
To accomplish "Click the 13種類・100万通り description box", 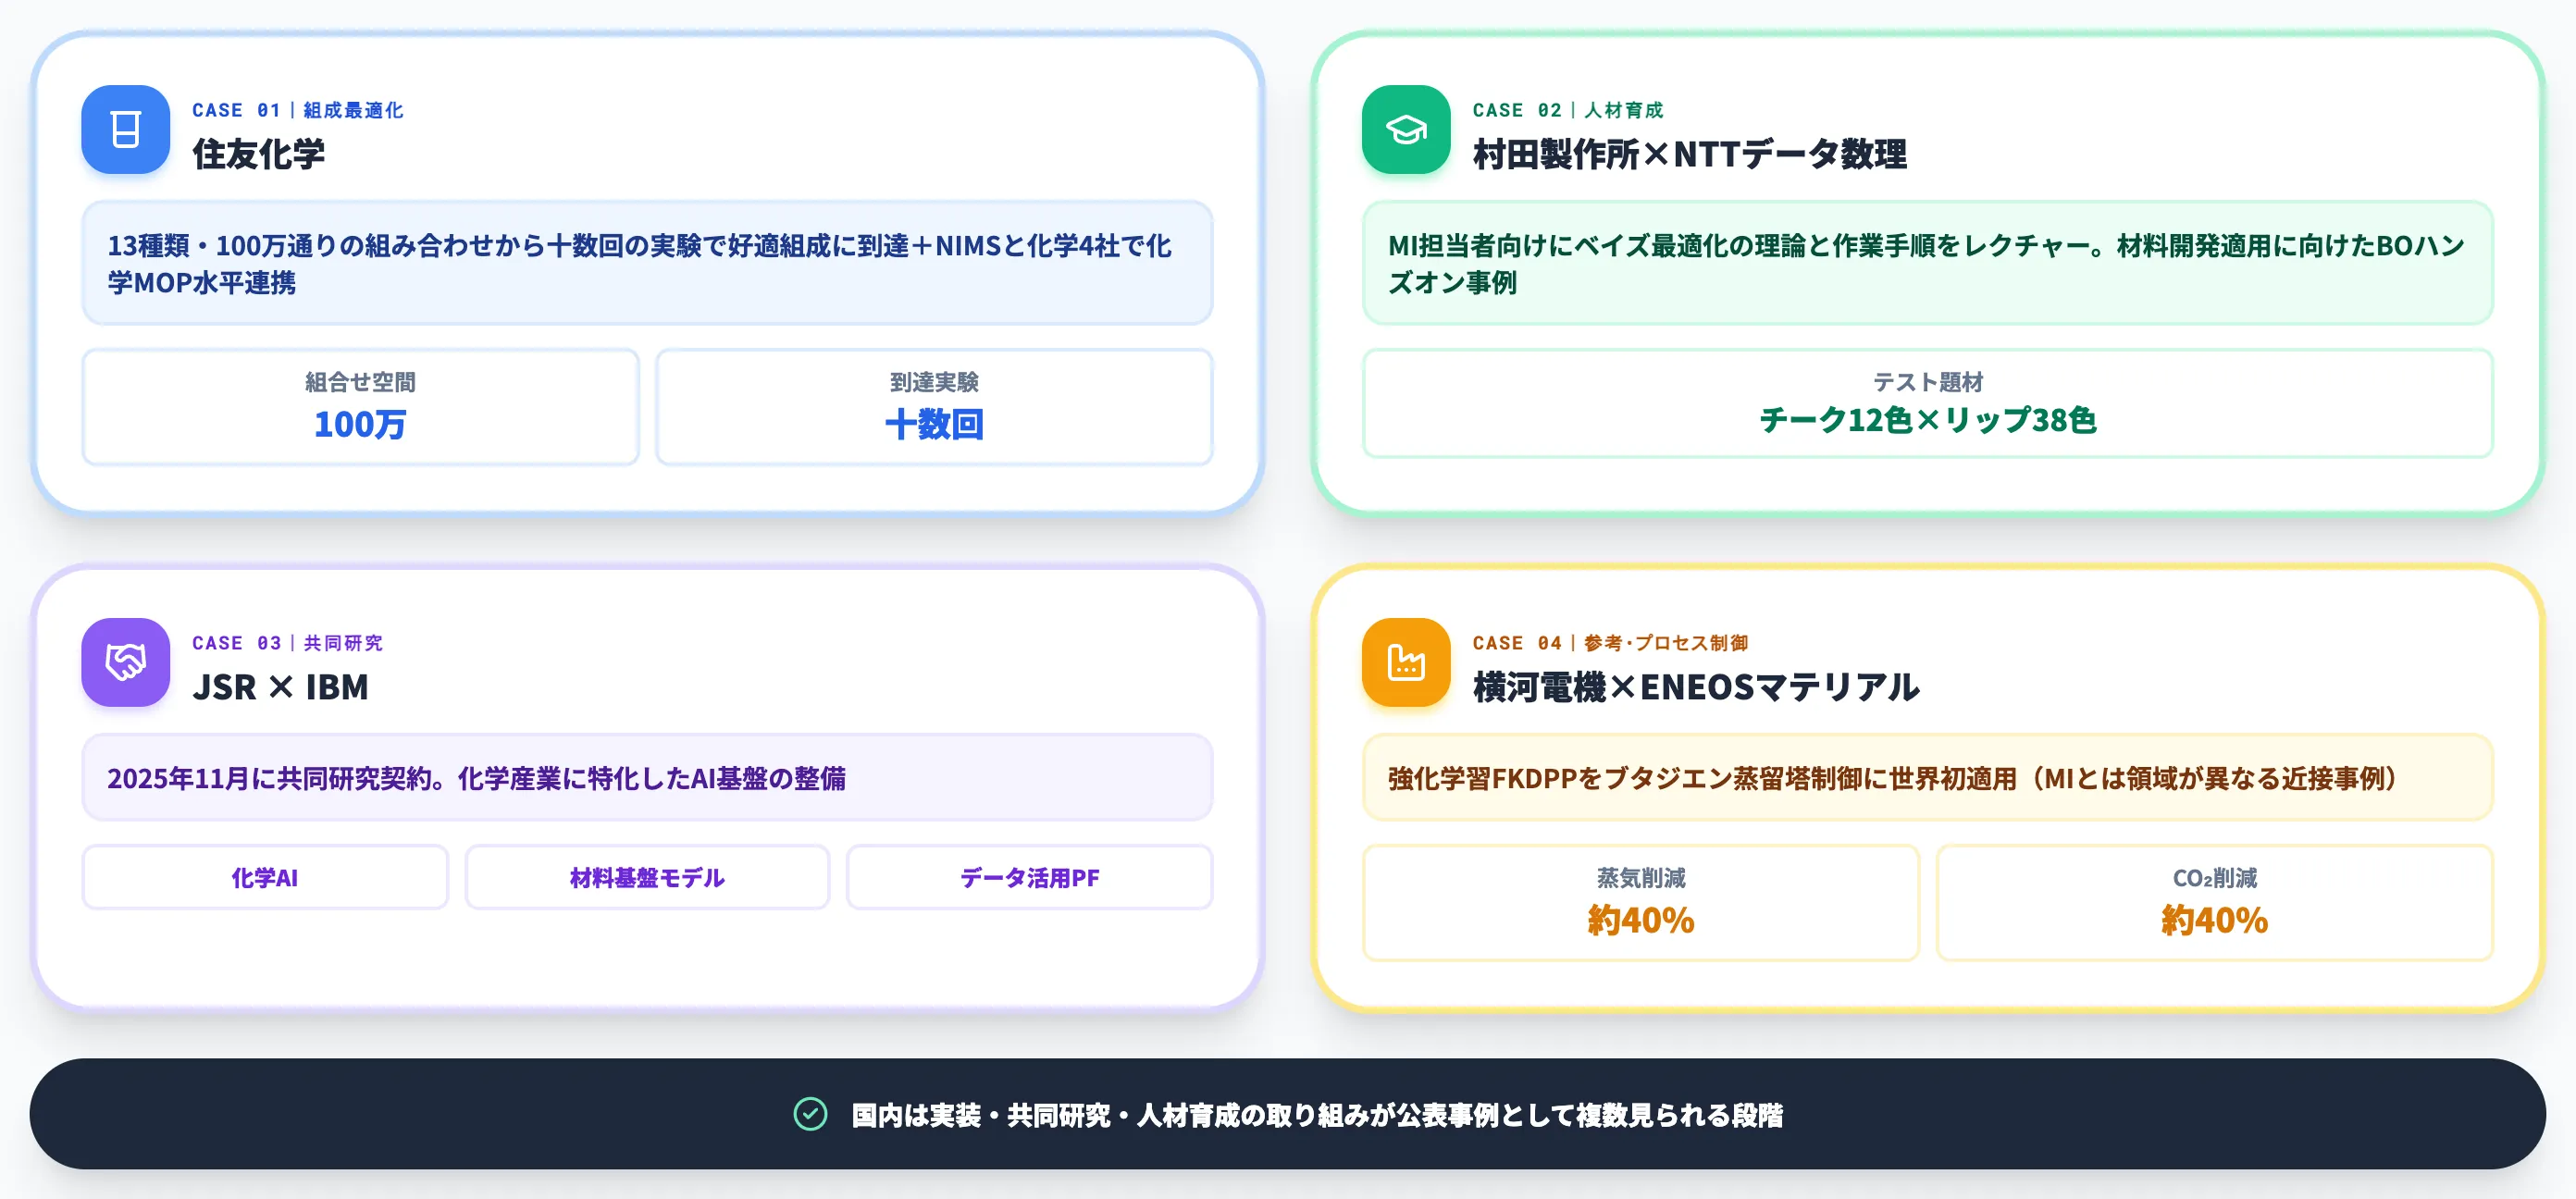I will click(x=647, y=263).
